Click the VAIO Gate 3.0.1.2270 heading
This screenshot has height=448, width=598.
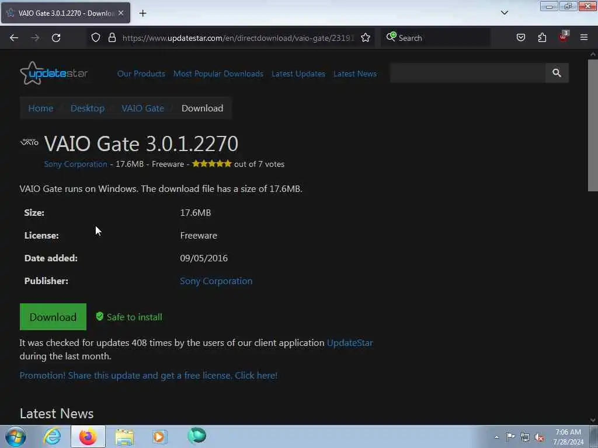[x=141, y=143]
